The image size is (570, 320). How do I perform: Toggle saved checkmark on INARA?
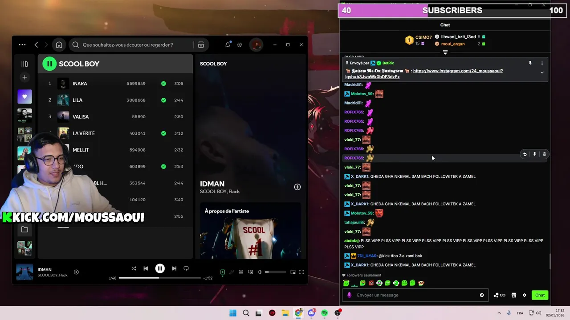coord(163,84)
